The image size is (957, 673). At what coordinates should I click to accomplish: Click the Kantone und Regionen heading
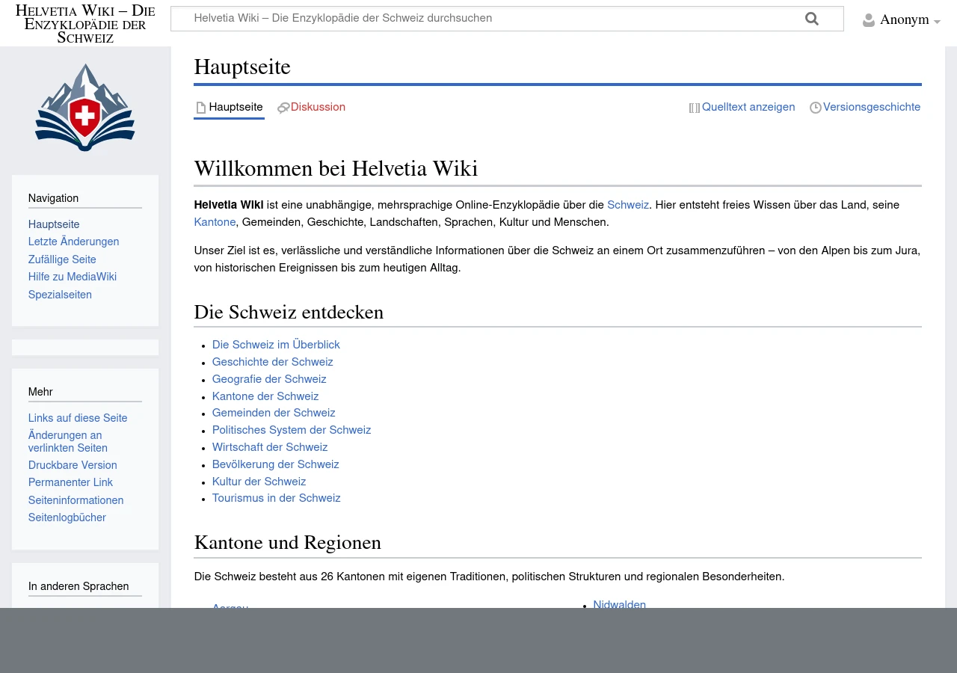(x=287, y=543)
